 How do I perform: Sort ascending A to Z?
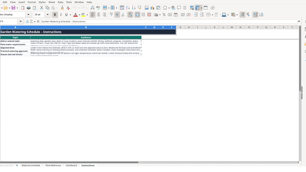[128, 8]
